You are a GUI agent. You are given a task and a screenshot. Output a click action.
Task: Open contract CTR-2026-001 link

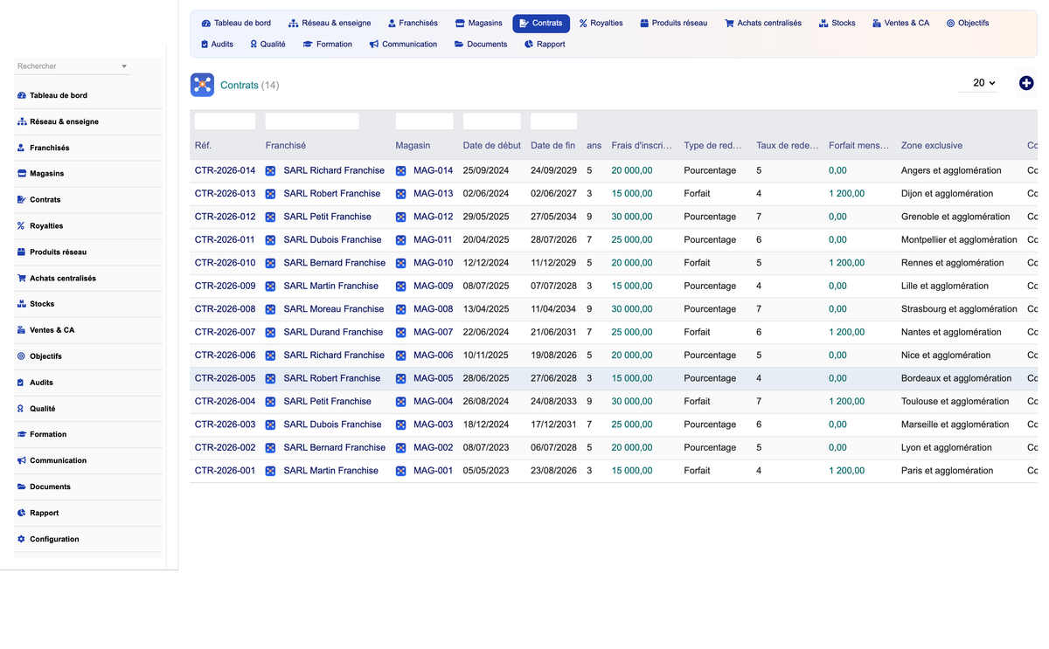click(x=226, y=471)
